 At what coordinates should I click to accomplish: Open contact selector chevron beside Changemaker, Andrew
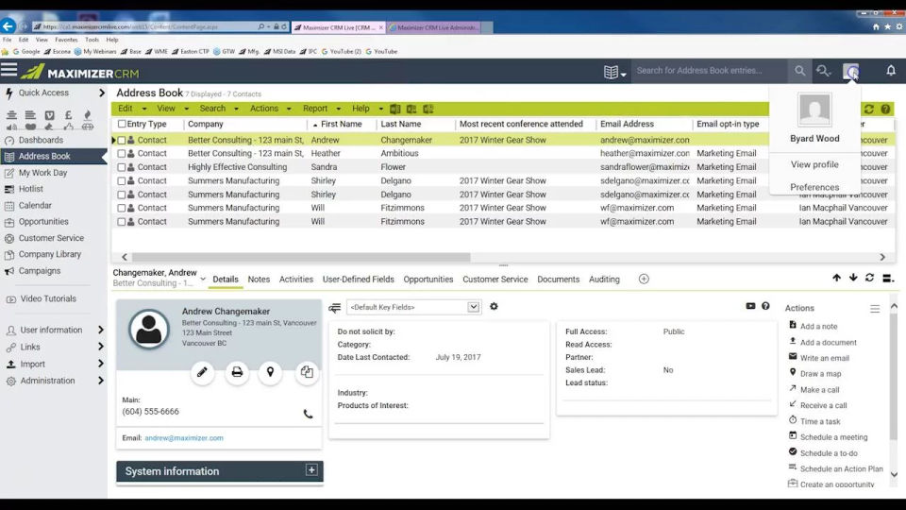[203, 279]
